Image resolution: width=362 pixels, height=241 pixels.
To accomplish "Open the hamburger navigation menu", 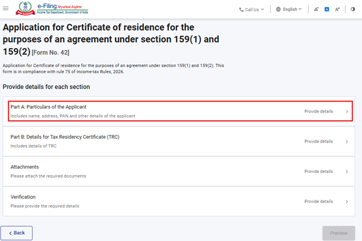I will pyautogui.click(x=6, y=9).
